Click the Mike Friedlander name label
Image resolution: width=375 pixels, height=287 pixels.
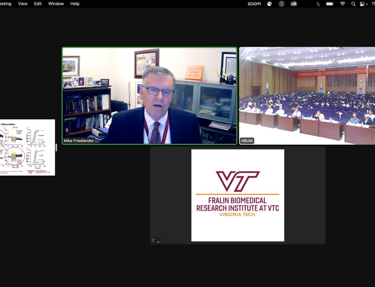point(79,141)
